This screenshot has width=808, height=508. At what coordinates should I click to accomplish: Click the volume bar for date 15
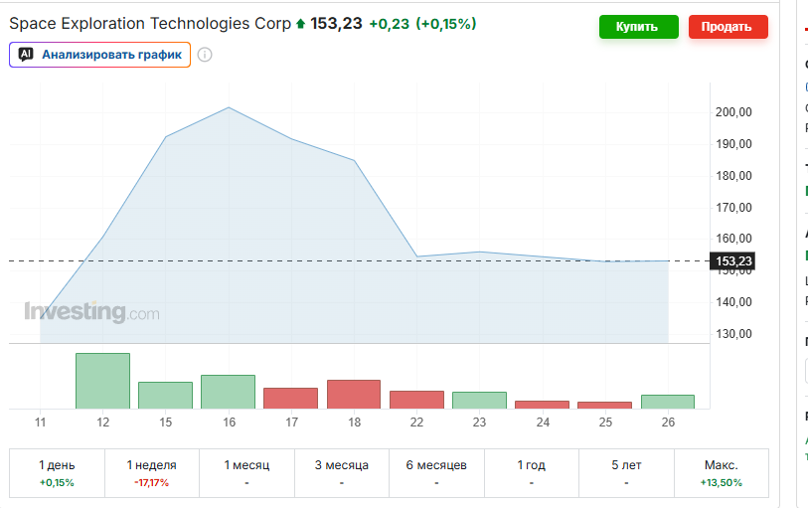point(165,396)
